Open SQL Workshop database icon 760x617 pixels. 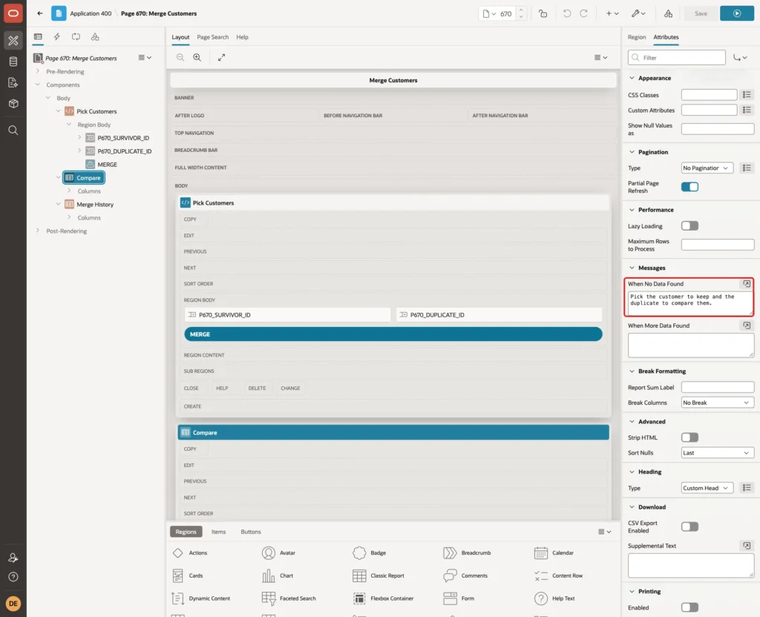pos(13,62)
